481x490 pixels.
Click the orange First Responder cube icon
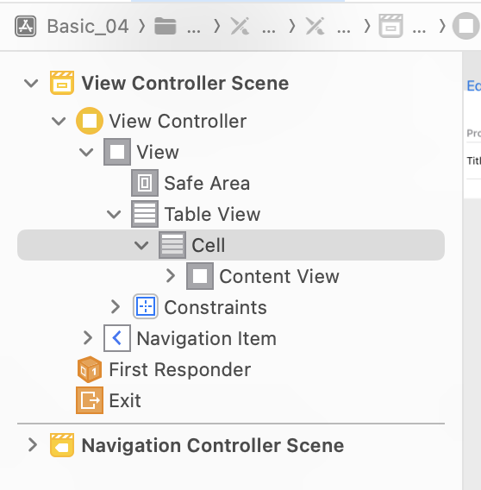[x=90, y=369]
